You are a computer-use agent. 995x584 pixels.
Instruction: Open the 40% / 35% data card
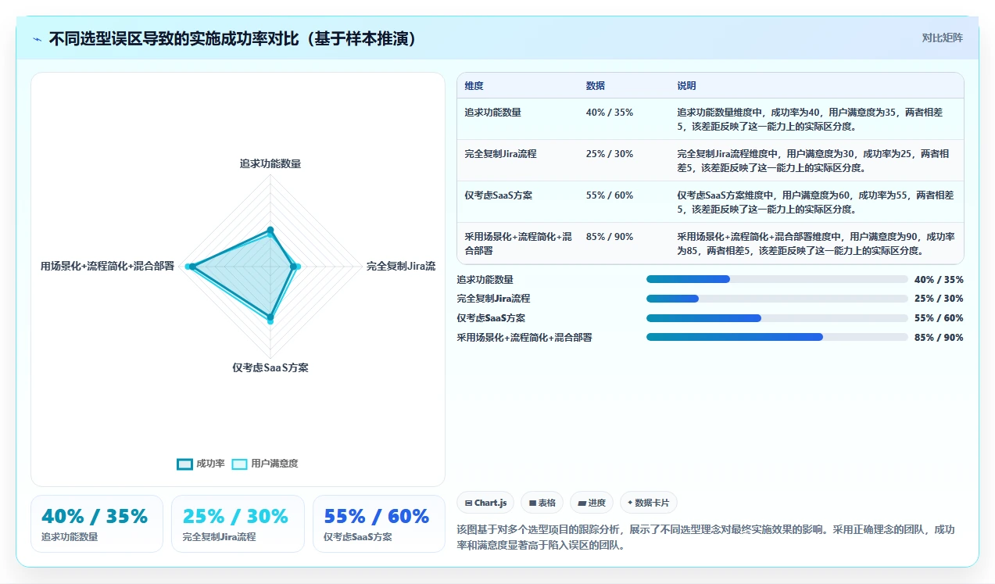point(97,524)
